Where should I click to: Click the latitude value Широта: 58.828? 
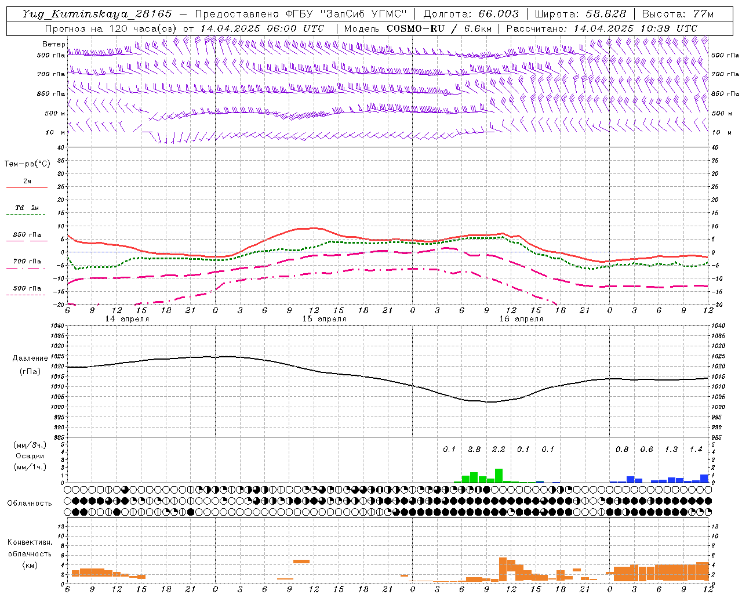point(580,14)
